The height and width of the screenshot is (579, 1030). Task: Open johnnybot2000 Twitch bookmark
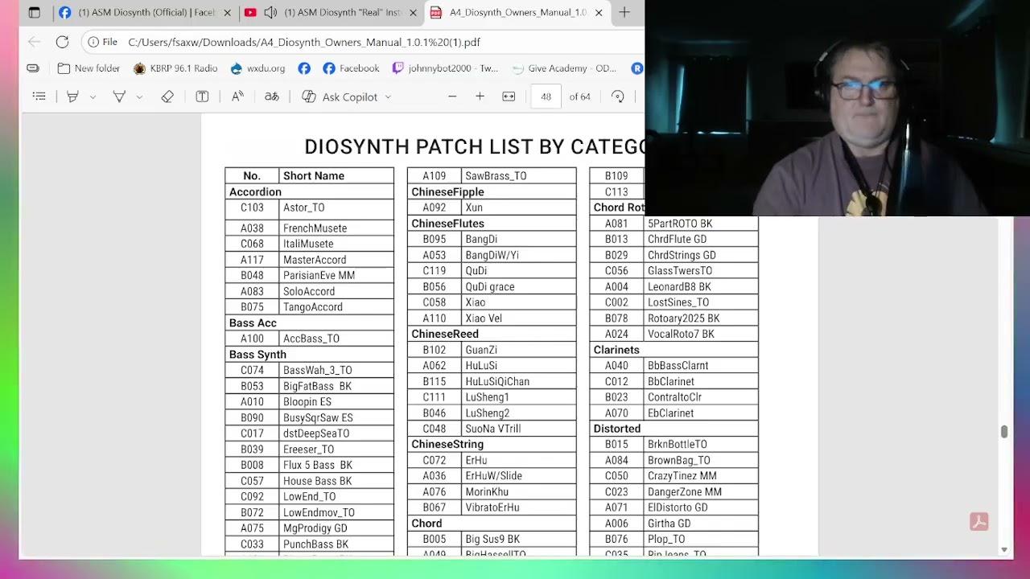445,68
